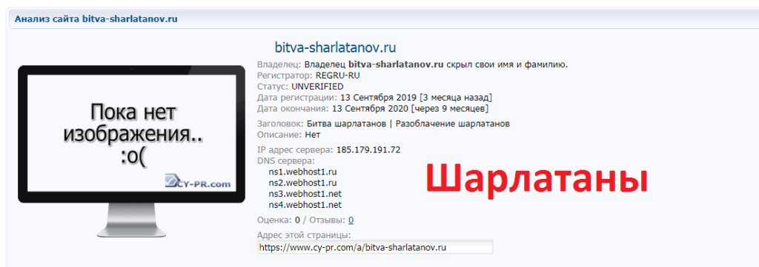Viewport: 759px width, 267px height.
Task: Click DNS server ns4.webhost1.net
Action: (x=305, y=205)
